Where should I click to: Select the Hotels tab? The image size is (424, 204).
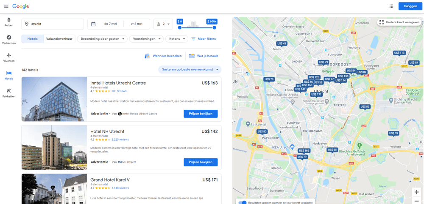33,39
